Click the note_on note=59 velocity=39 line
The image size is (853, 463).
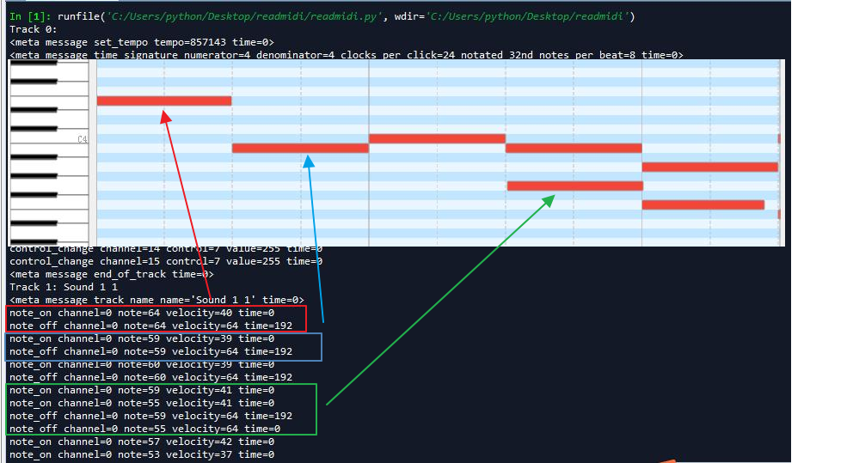coord(142,338)
